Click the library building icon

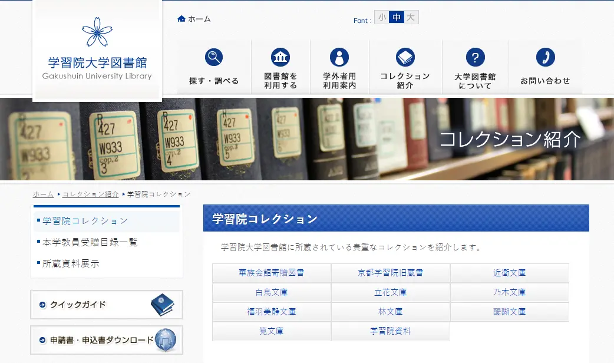click(x=280, y=57)
